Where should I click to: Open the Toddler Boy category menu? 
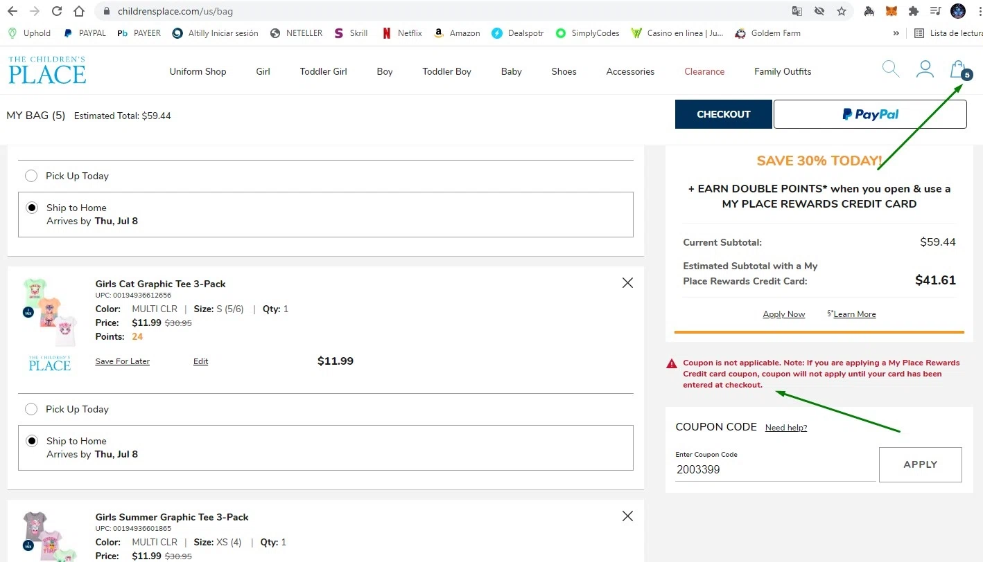tap(446, 71)
